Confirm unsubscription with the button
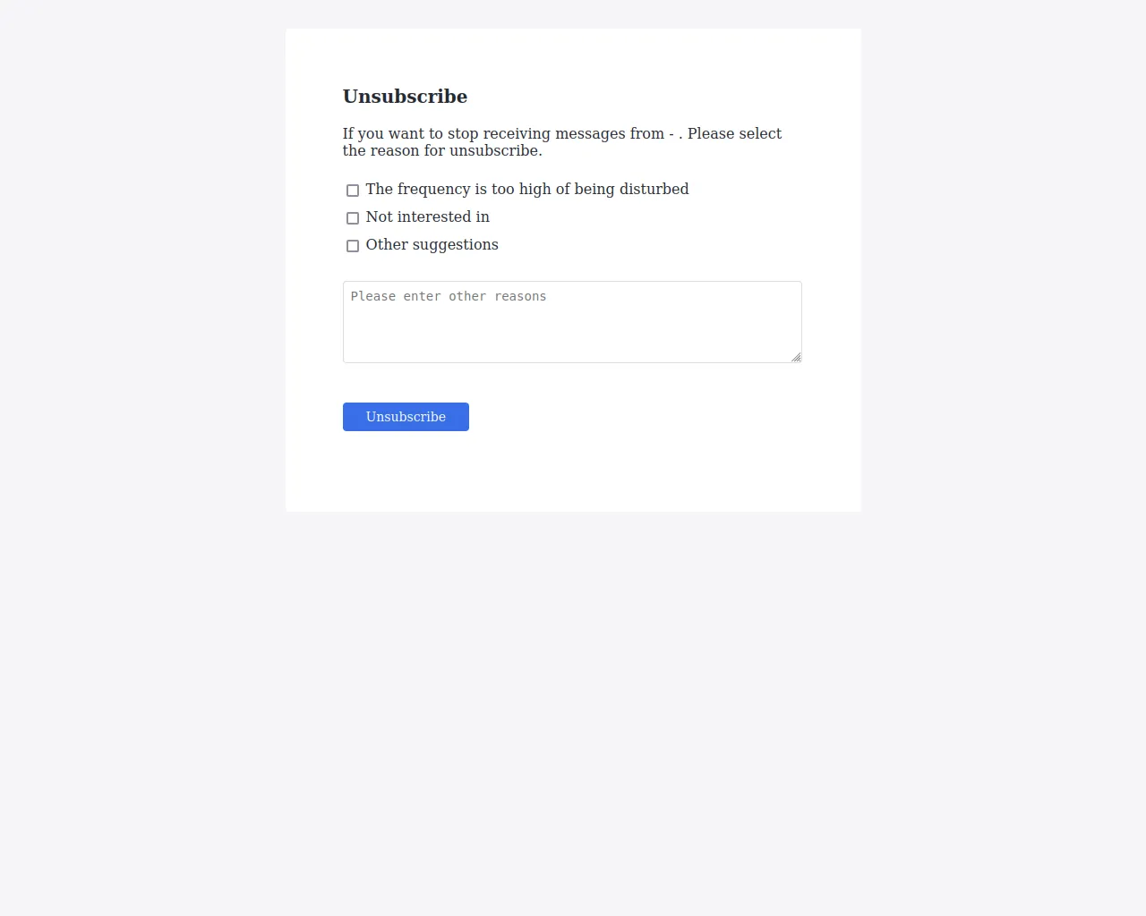Image resolution: width=1146 pixels, height=916 pixels. click(405, 417)
